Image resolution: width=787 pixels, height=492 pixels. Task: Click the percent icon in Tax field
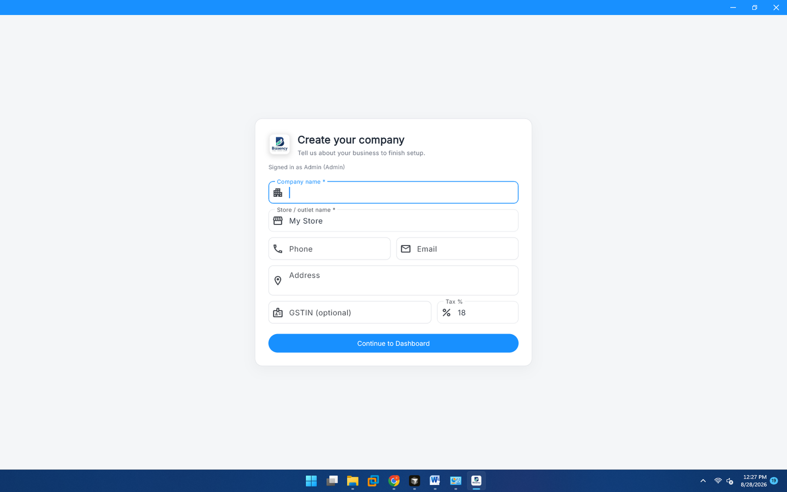(447, 312)
